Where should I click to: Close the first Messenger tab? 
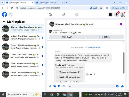tap(32, 3)
